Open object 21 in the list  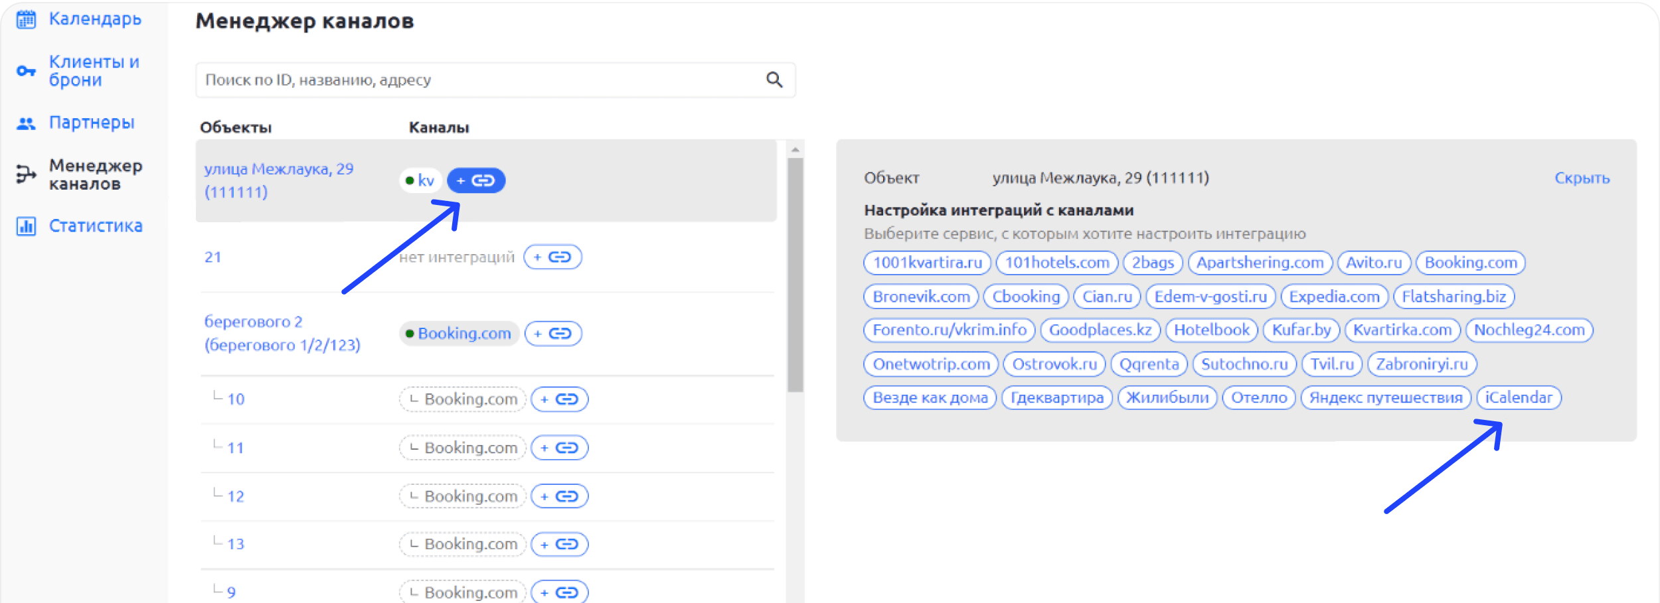point(212,257)
